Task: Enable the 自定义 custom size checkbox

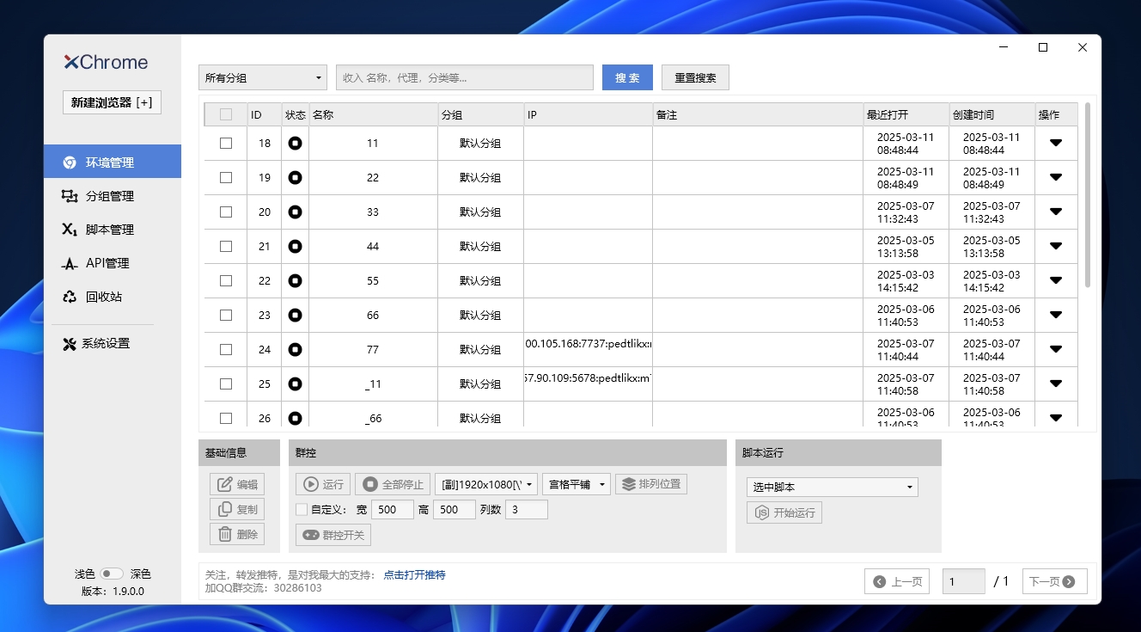Action: 302,509
